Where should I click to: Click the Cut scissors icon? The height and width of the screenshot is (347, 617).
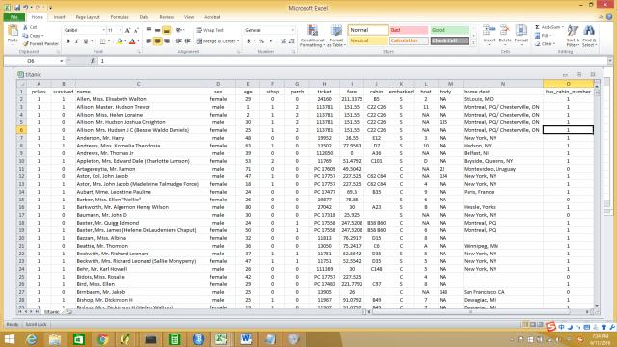[x=26, y=27]
